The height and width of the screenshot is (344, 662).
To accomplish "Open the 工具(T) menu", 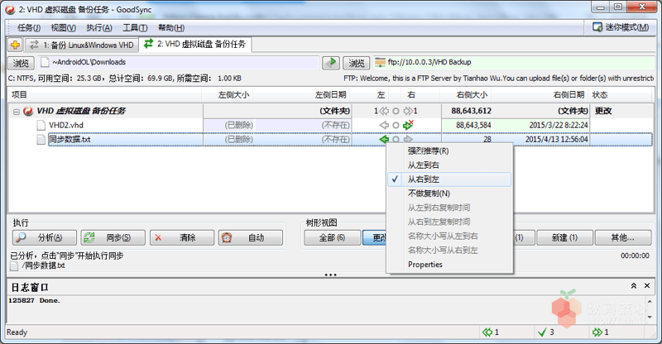I will pyautogui.click(x=135, y=28).
